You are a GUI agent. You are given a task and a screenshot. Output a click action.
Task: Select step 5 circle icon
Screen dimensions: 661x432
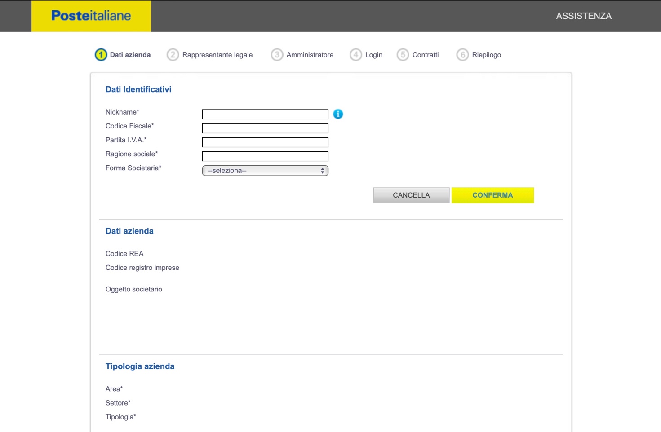[403, 55]
